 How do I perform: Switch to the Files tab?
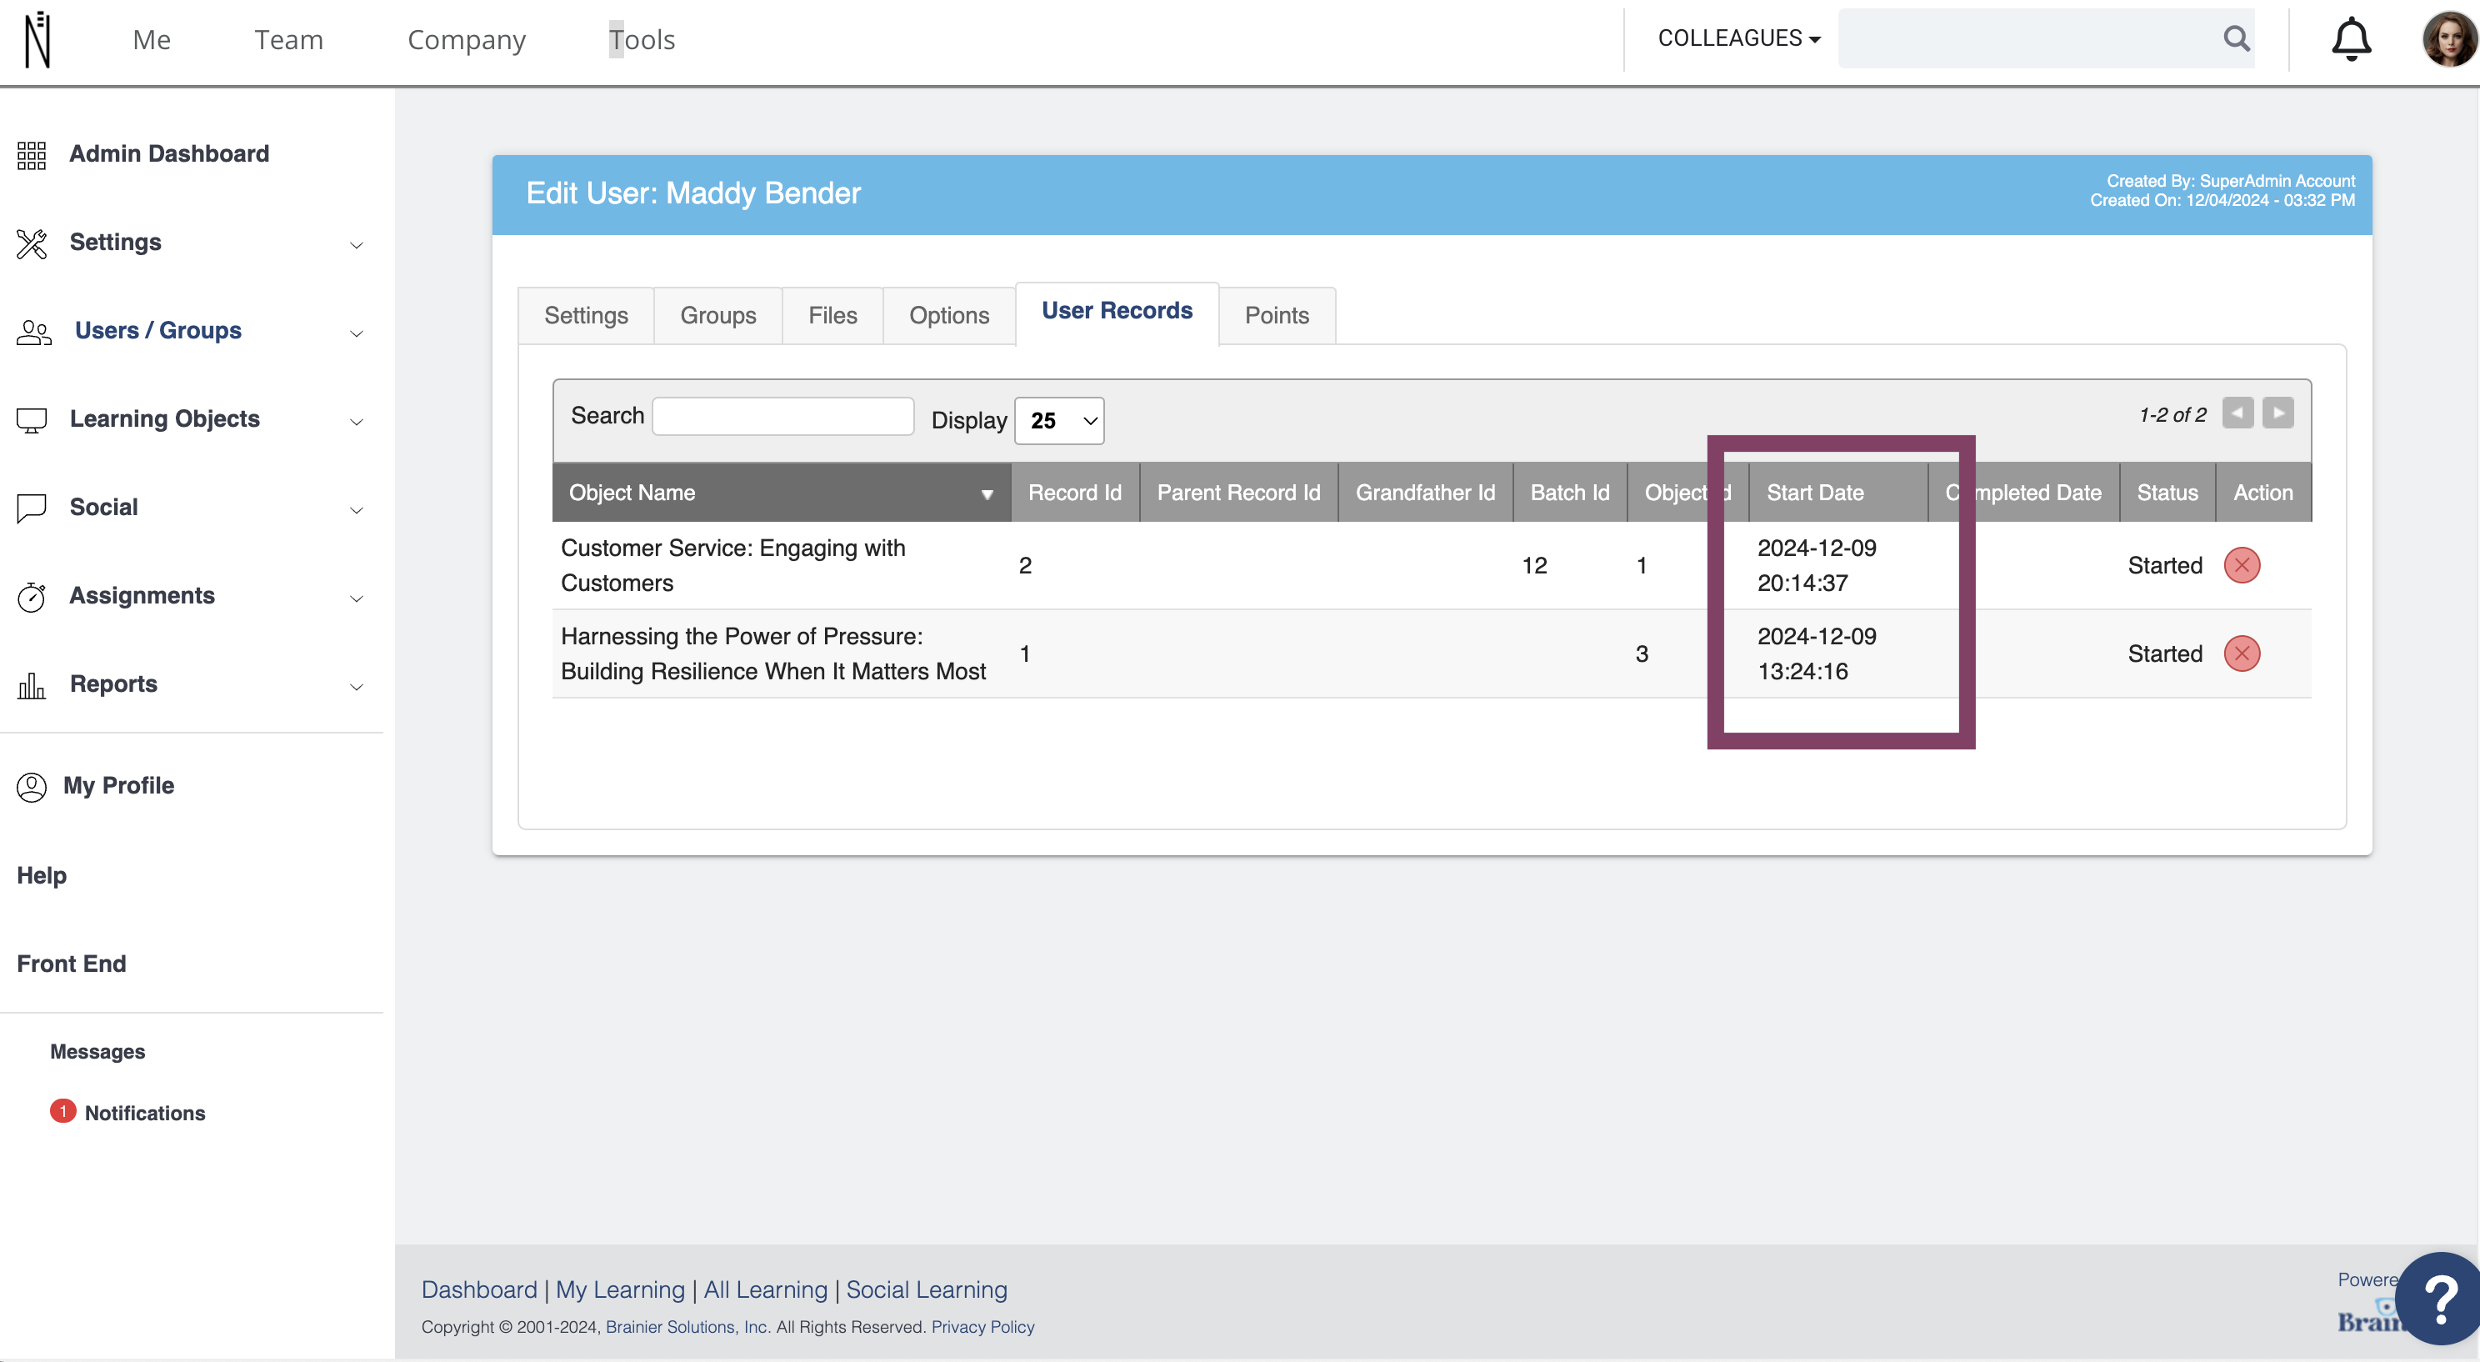[832, 315]
